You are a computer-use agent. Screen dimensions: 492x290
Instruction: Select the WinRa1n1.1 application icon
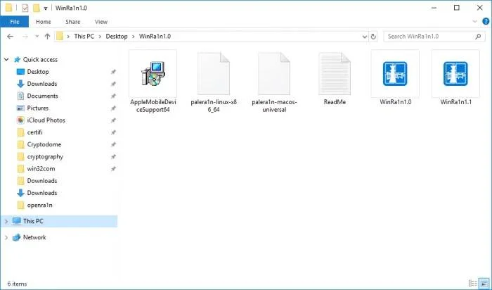click(x=455, y=74)
